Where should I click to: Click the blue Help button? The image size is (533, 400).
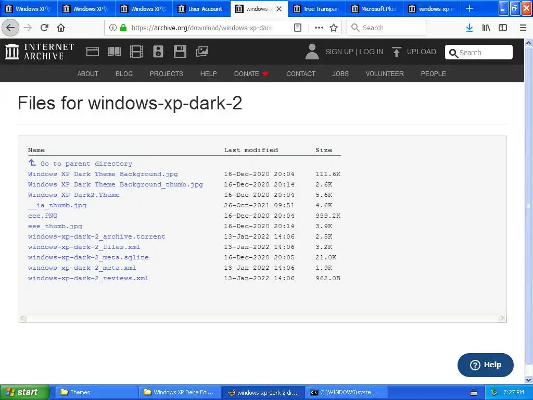pyautogui.click(x=486, y=365)
